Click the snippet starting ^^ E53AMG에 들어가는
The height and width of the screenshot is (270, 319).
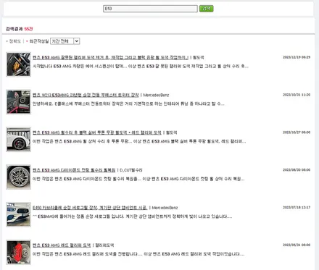[x=132, y=216]
